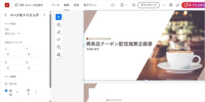Click the cloud storage icon

(113, 5)
